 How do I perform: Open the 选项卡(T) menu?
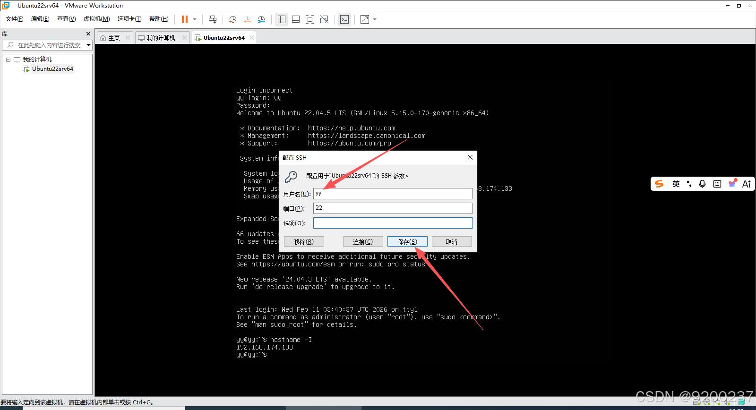[x=129, y=19]
